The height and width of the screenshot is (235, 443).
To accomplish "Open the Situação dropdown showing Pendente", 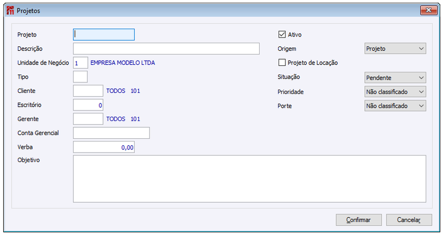I will [x=395, y=77].
